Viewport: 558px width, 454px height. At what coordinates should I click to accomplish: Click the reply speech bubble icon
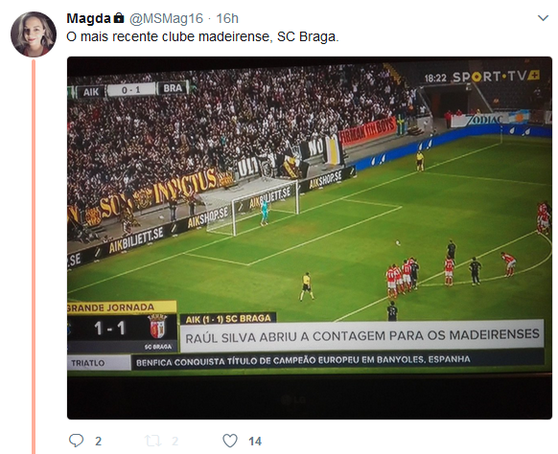[x=76, y=441]
